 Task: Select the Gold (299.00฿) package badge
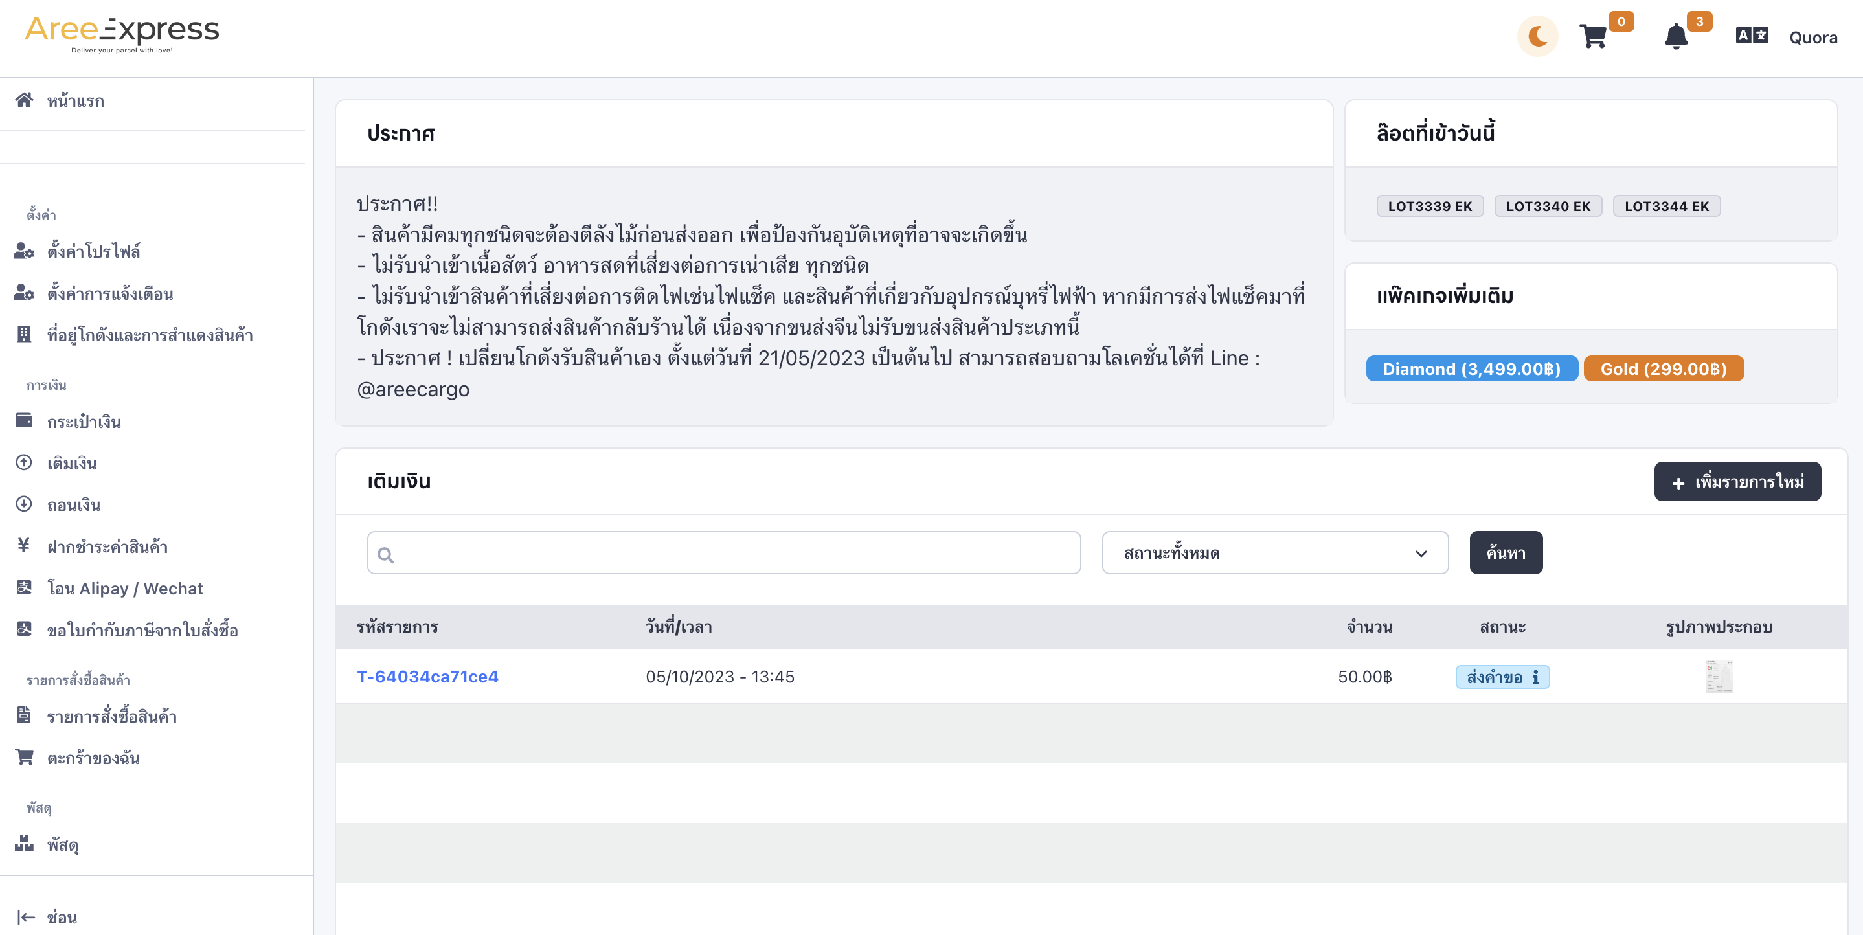coord(1664,369)
